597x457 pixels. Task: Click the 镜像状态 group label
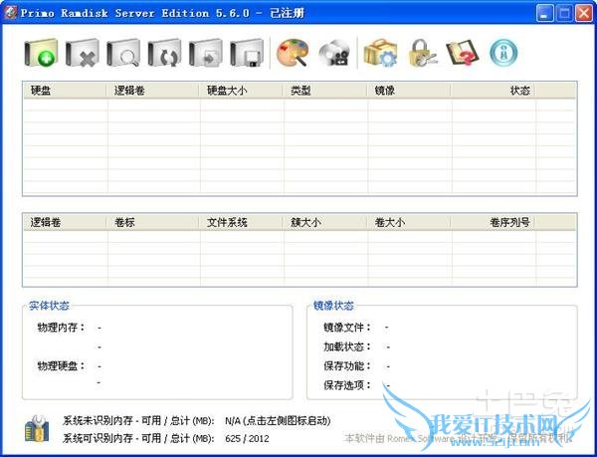tap(333, 306)
